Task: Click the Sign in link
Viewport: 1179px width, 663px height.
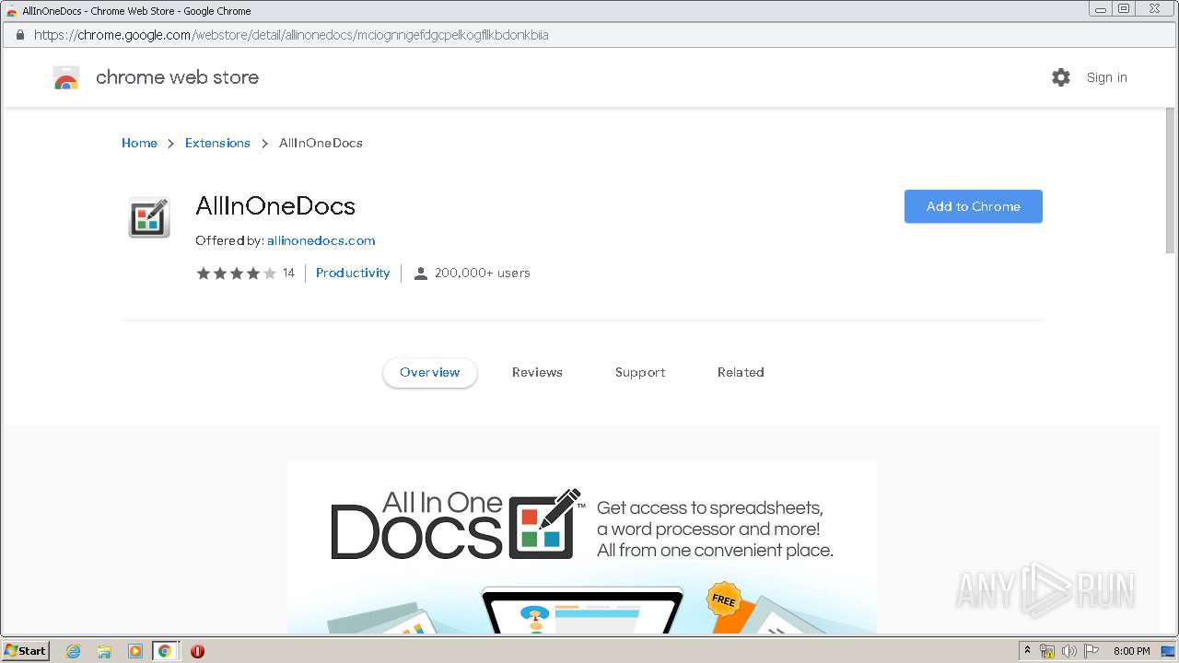Action: tap(1106, 77)
